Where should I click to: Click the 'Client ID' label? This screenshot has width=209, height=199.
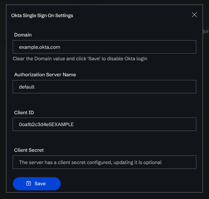click(24, 112)
